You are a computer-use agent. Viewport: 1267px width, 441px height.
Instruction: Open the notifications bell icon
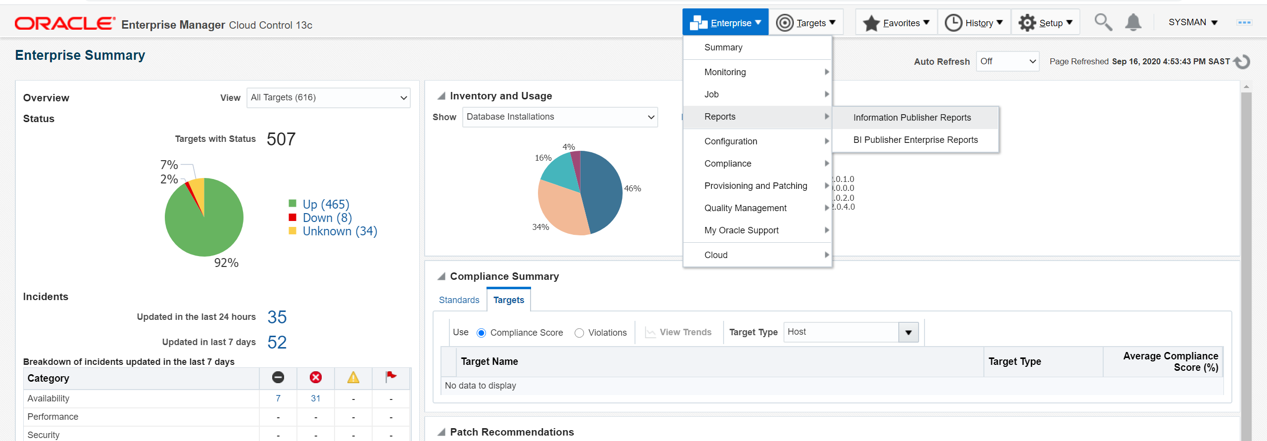point(1133,22)
